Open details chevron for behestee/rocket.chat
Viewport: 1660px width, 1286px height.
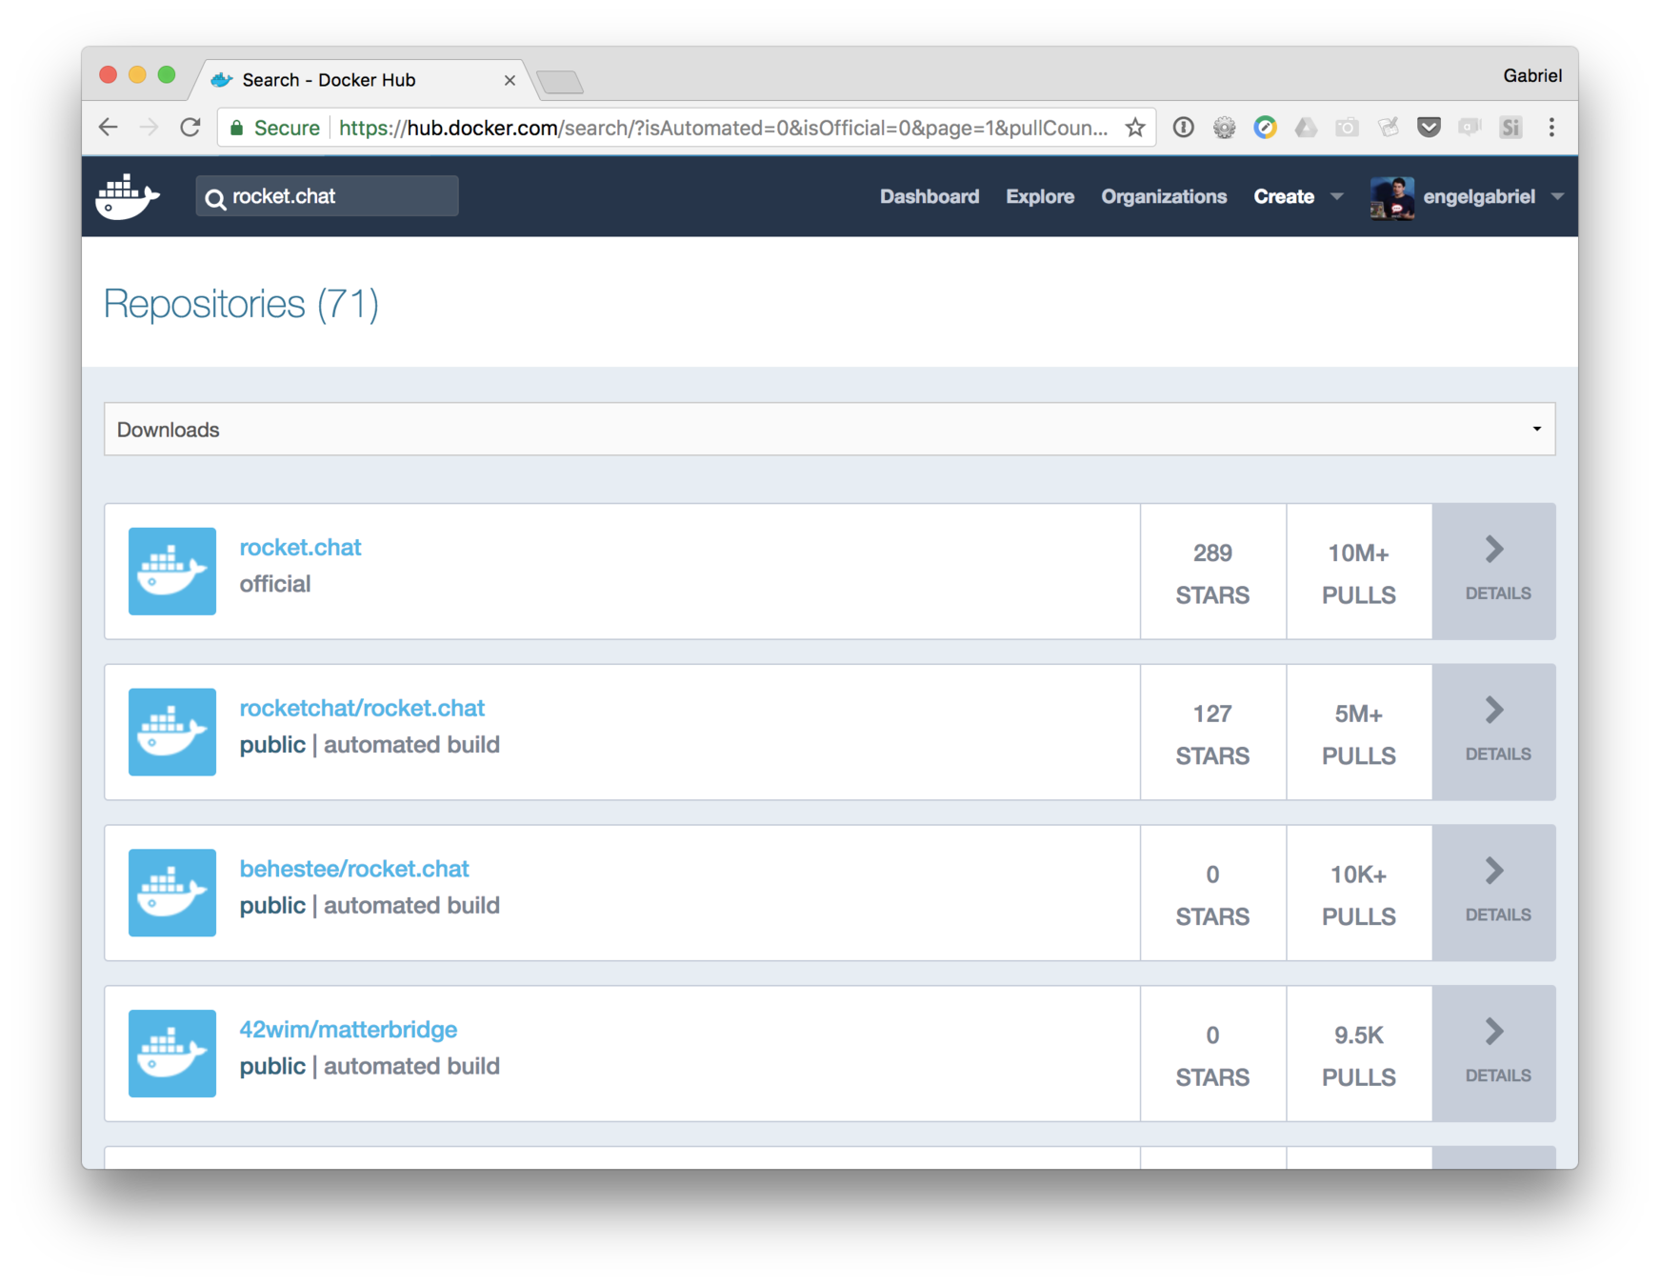tap(1494, 871)
